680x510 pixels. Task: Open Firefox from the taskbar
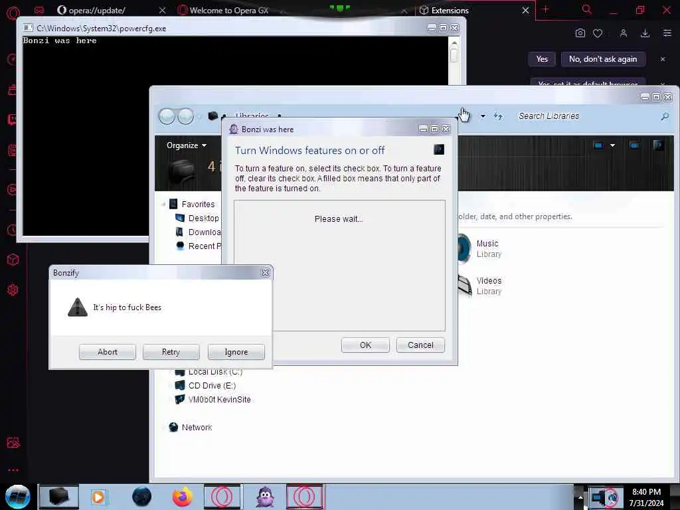click(x=183, y=497)
